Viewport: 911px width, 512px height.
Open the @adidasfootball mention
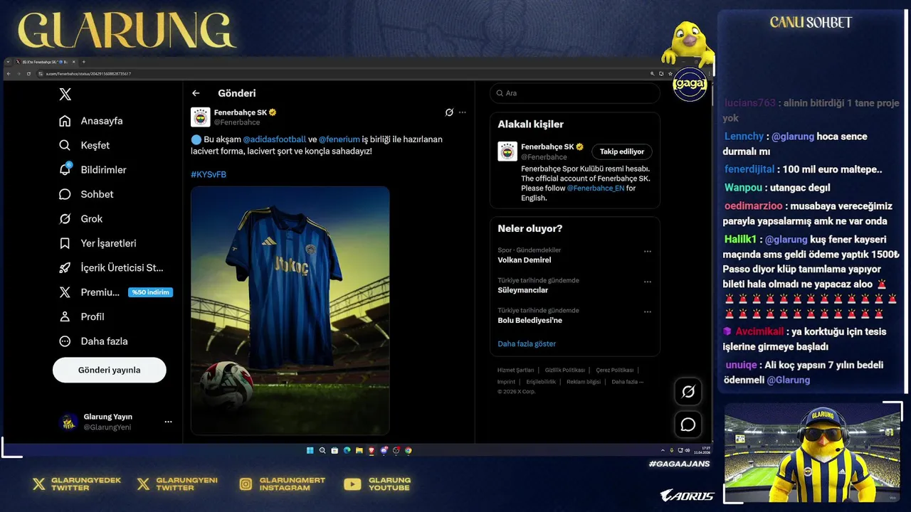tap(275, 139)
